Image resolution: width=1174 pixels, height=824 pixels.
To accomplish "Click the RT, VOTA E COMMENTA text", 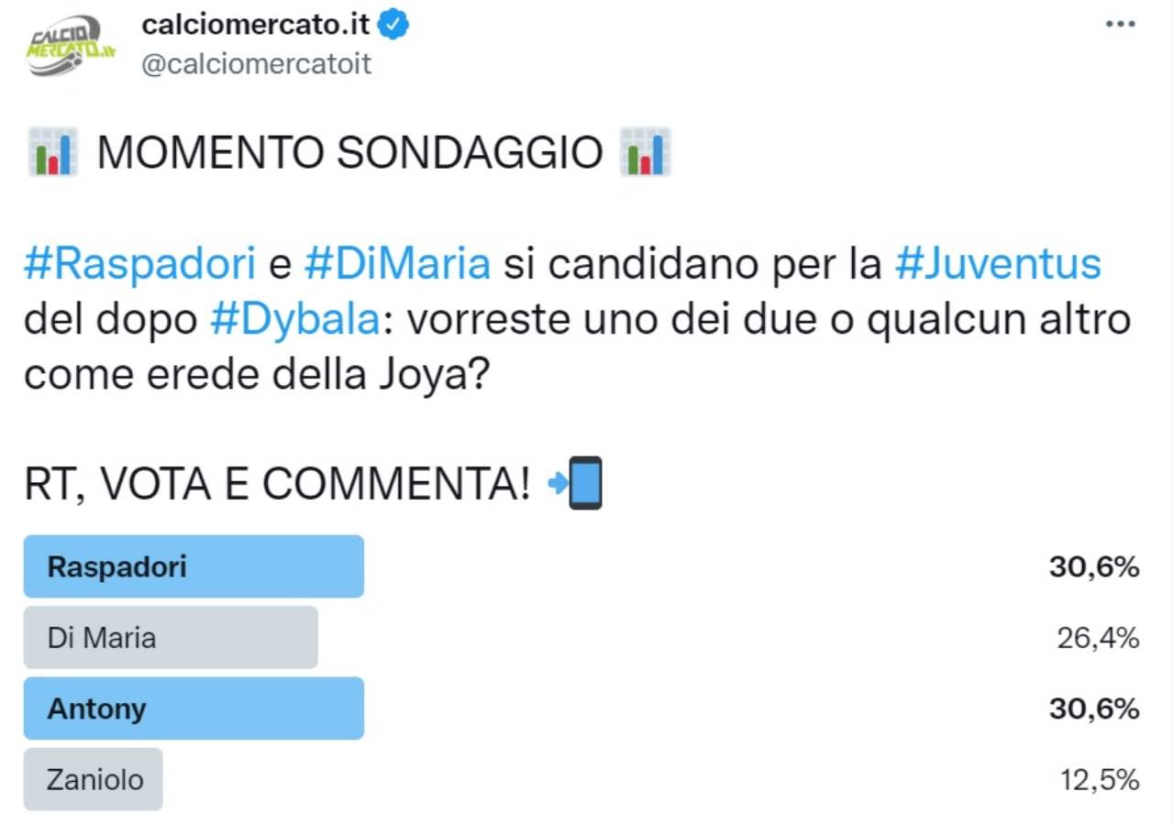I will [x=278, y=483].
